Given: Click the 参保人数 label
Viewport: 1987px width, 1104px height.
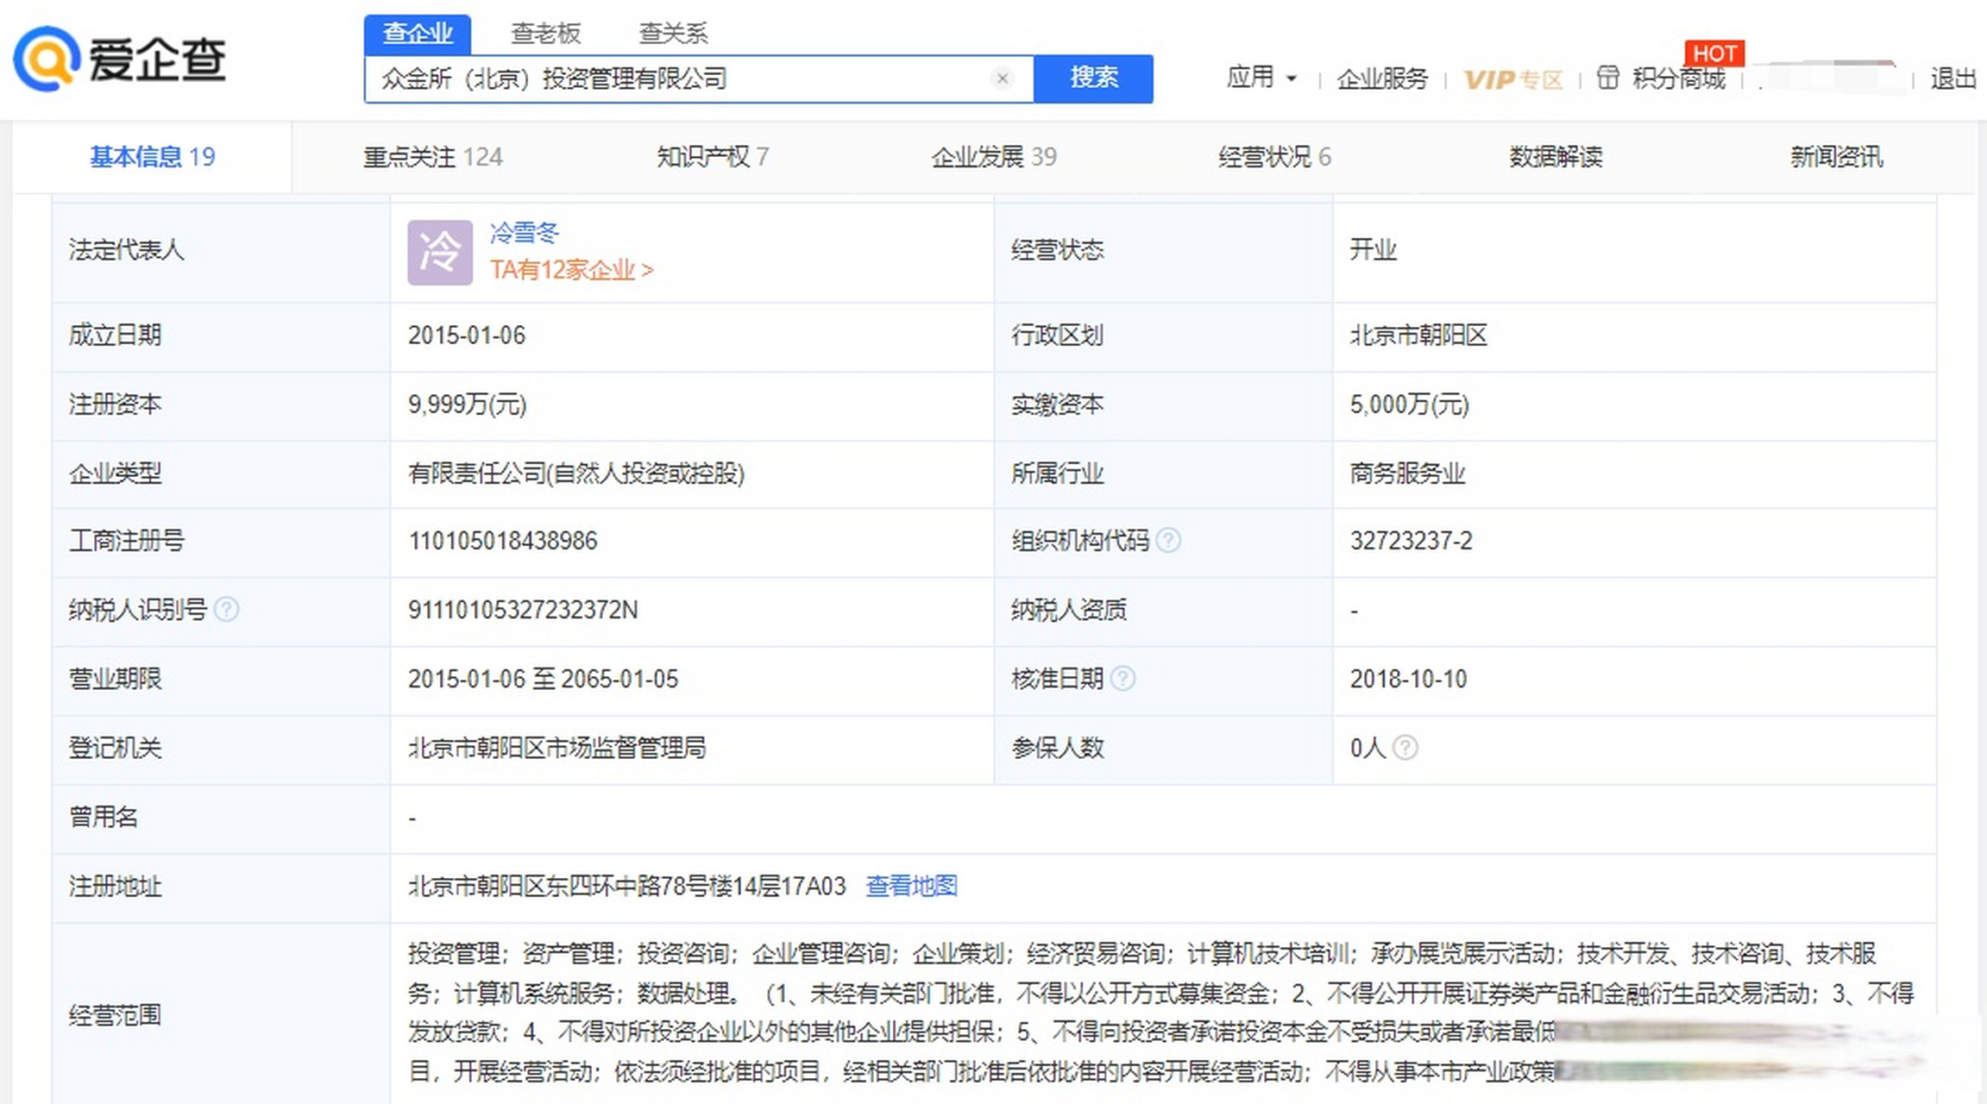Looking at the screenshot, I should coord(1057,748).
